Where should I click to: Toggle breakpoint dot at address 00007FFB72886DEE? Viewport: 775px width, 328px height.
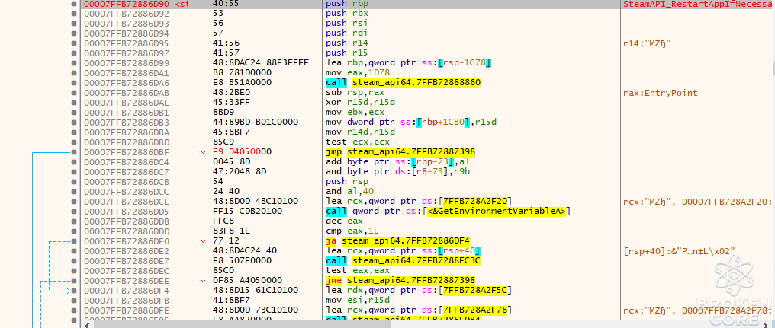74,281
